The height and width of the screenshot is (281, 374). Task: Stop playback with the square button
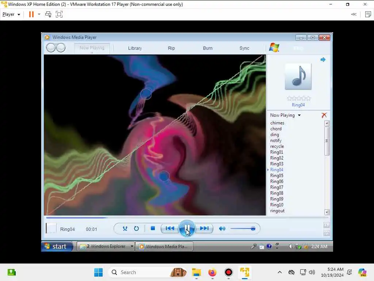click(x=153, y=228)
